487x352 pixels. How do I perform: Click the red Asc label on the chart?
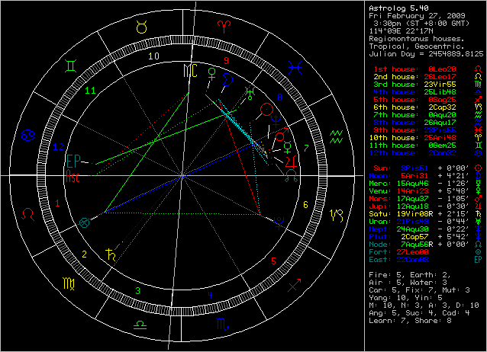(72, 177)
